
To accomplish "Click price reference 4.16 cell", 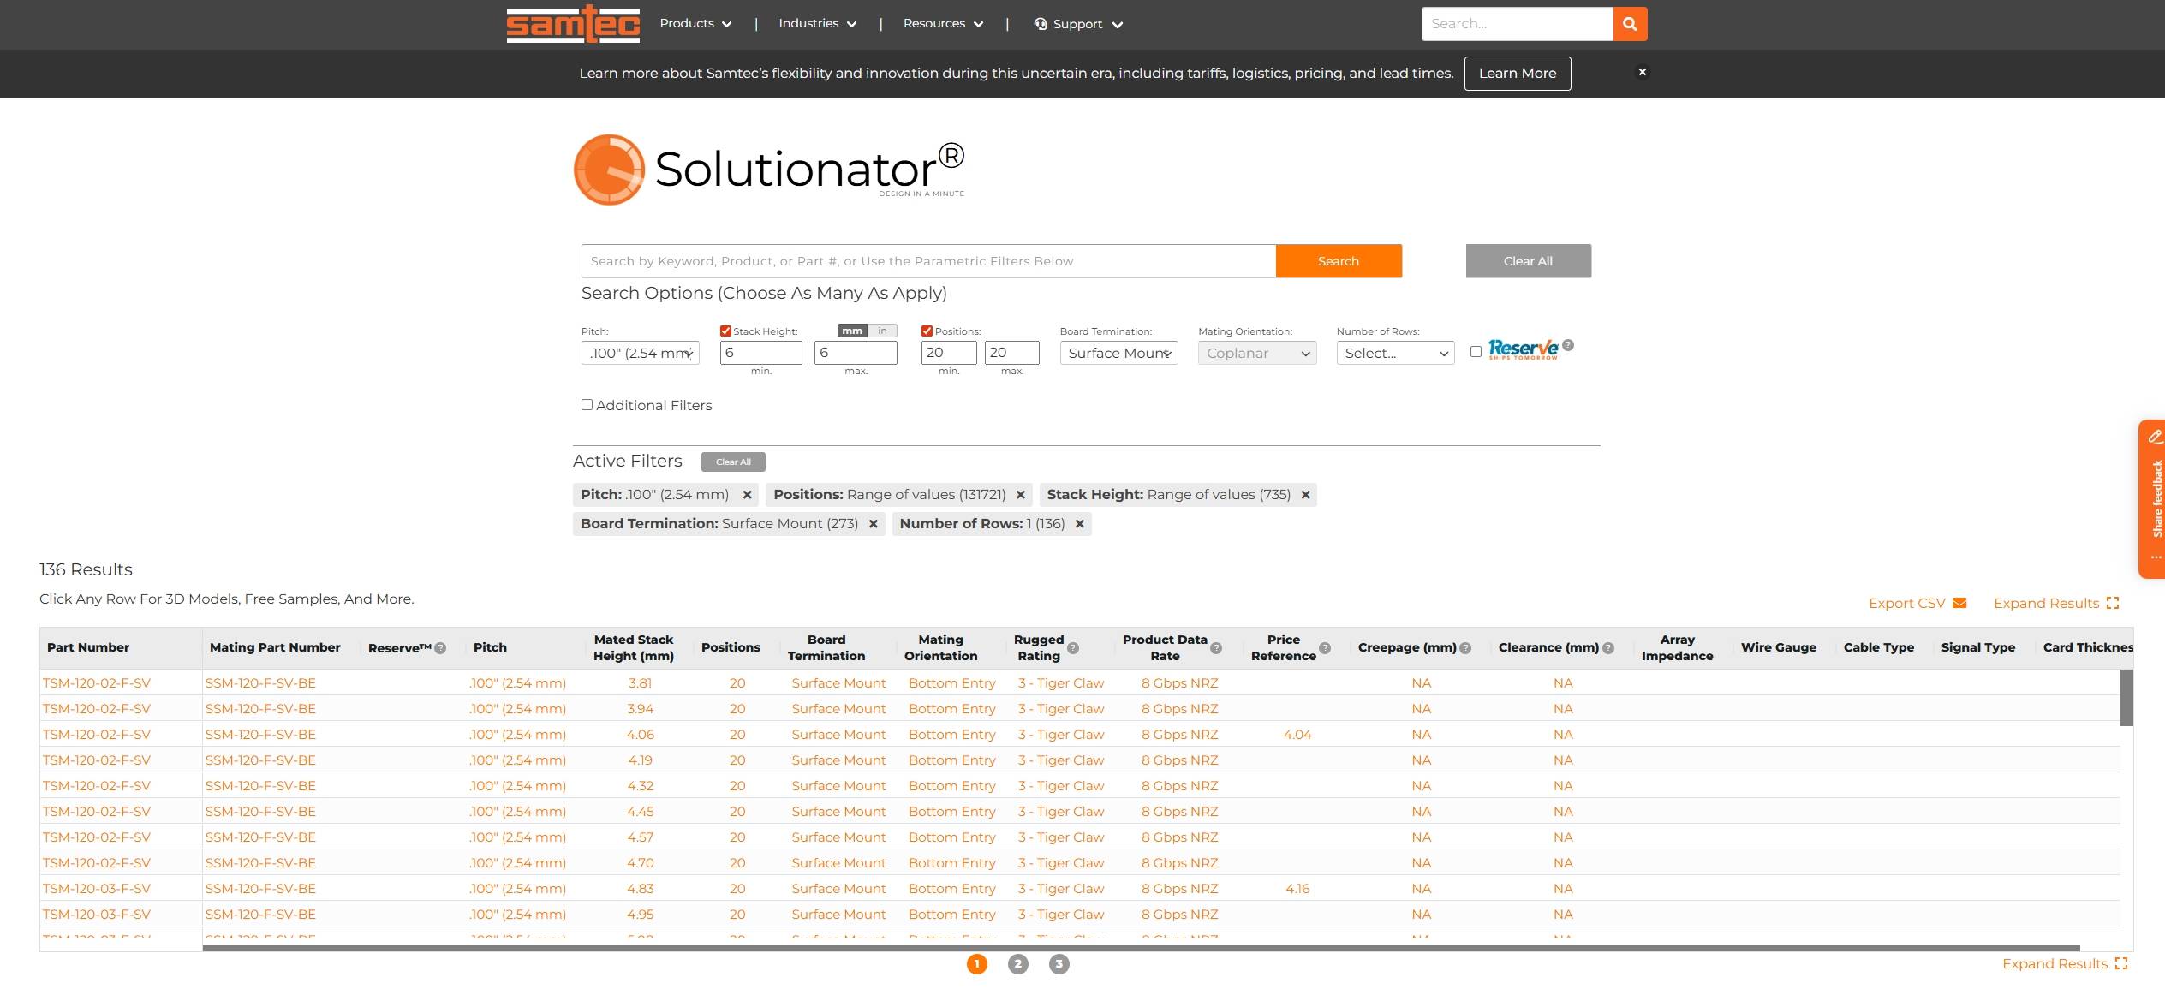I will coord(1297,889).
